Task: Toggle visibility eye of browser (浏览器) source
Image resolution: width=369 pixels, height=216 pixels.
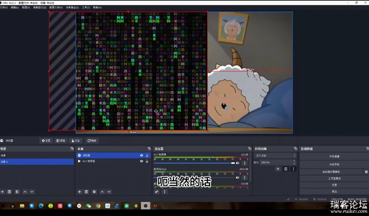Action: pos(142,155)
